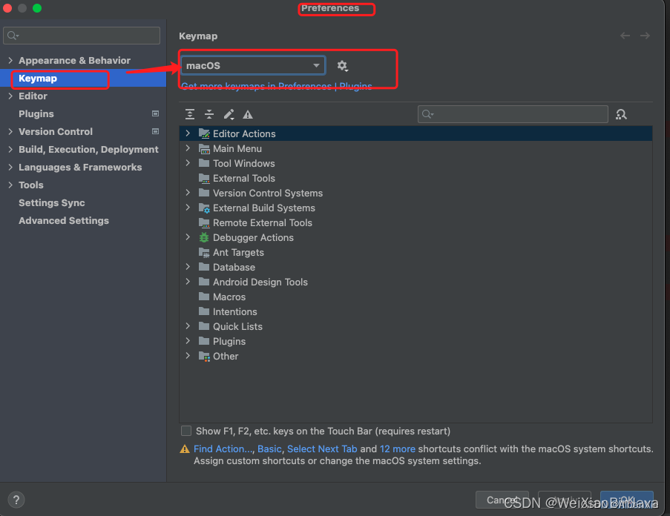The width and height of the screenshot is (670, 516).
Task: Click Collapse All icon in keymap toolbar
Action: pos(209,114)
